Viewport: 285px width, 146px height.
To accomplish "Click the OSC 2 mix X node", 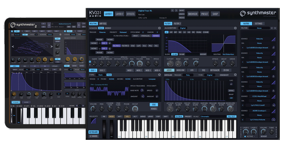I will click(x=109, y=49).
